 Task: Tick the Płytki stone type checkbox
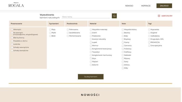(50, 33)
